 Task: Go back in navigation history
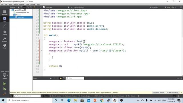pos(34,7)
